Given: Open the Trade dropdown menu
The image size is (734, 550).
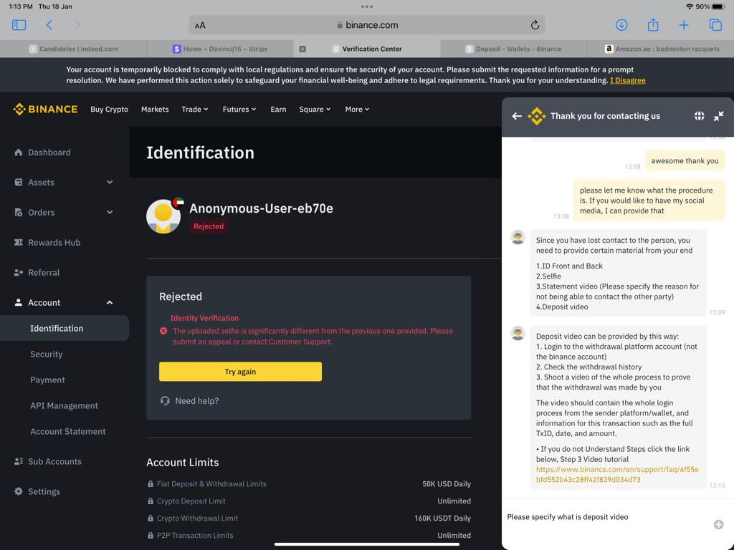Looking at the screenshot, I should [x=195, y=109].
